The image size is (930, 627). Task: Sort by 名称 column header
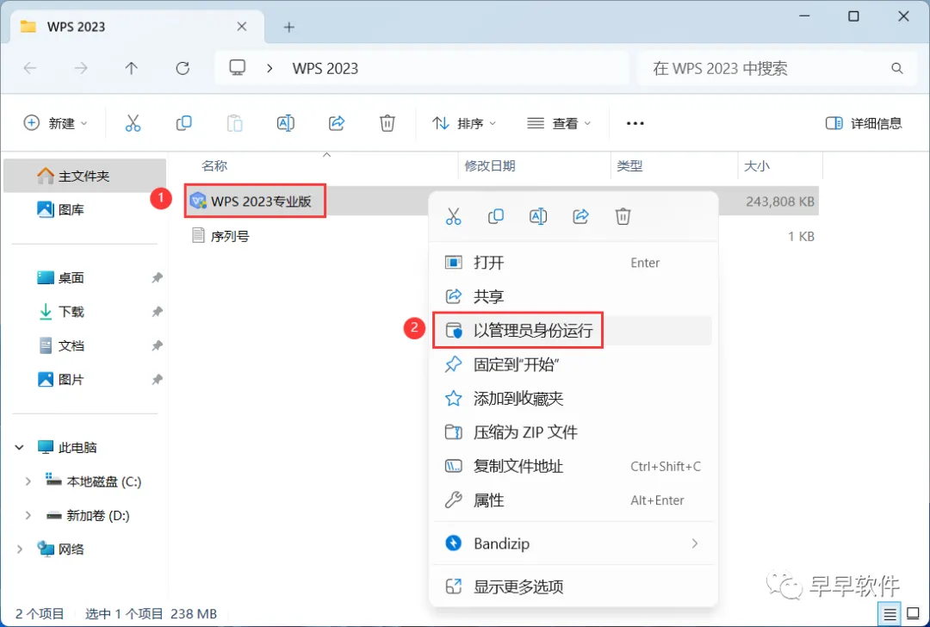(214, 165)
